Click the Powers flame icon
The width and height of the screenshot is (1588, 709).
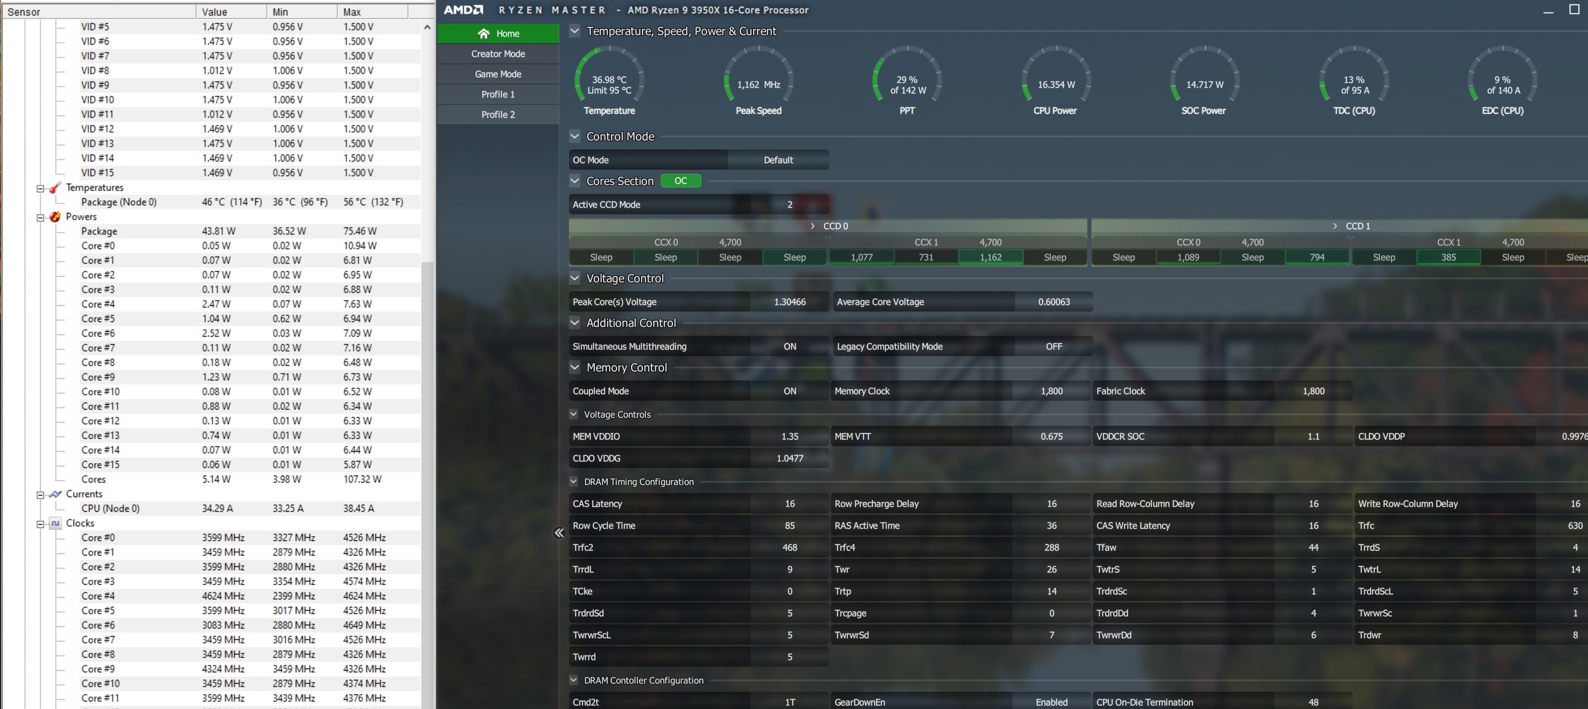55,217
